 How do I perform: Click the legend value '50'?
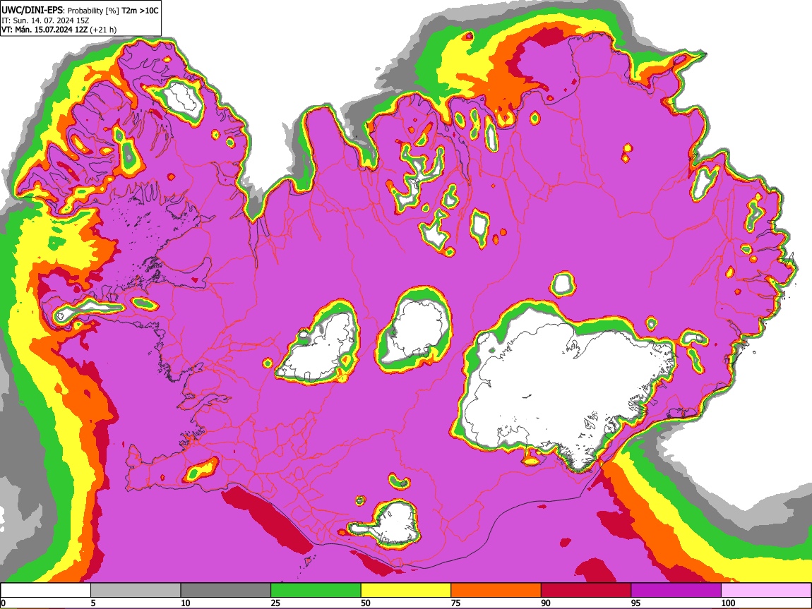(x=366, y=603)
